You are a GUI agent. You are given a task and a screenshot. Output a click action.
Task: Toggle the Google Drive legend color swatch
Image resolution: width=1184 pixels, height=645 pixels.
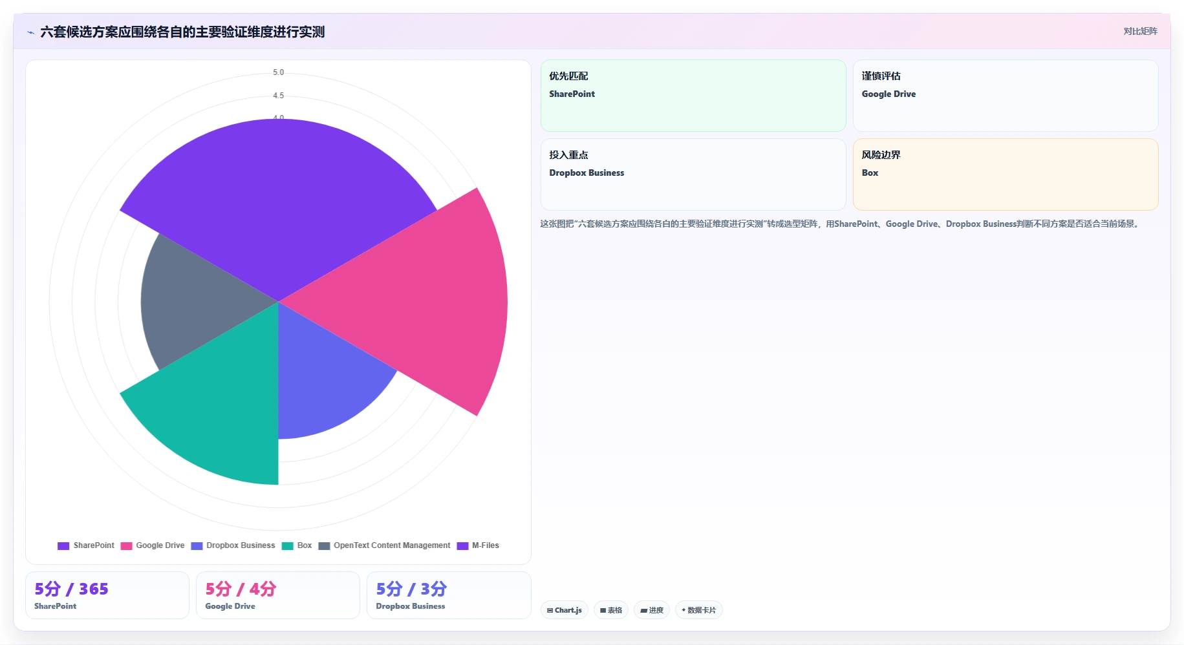coord(126,546)
